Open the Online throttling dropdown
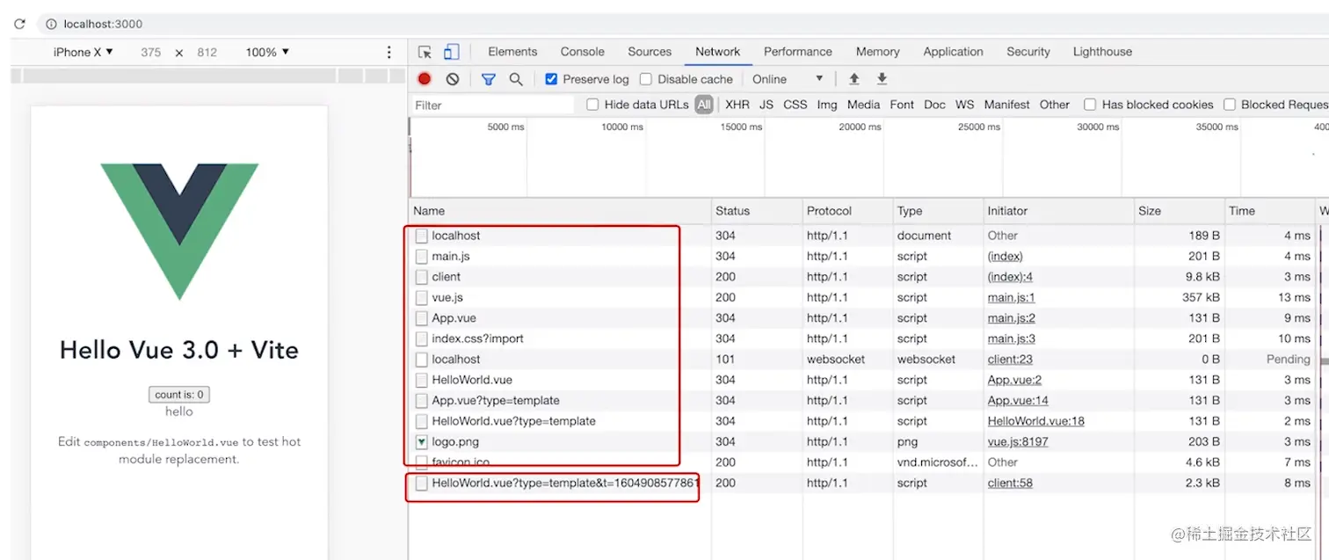1329x560 pixels. (788, 79)
